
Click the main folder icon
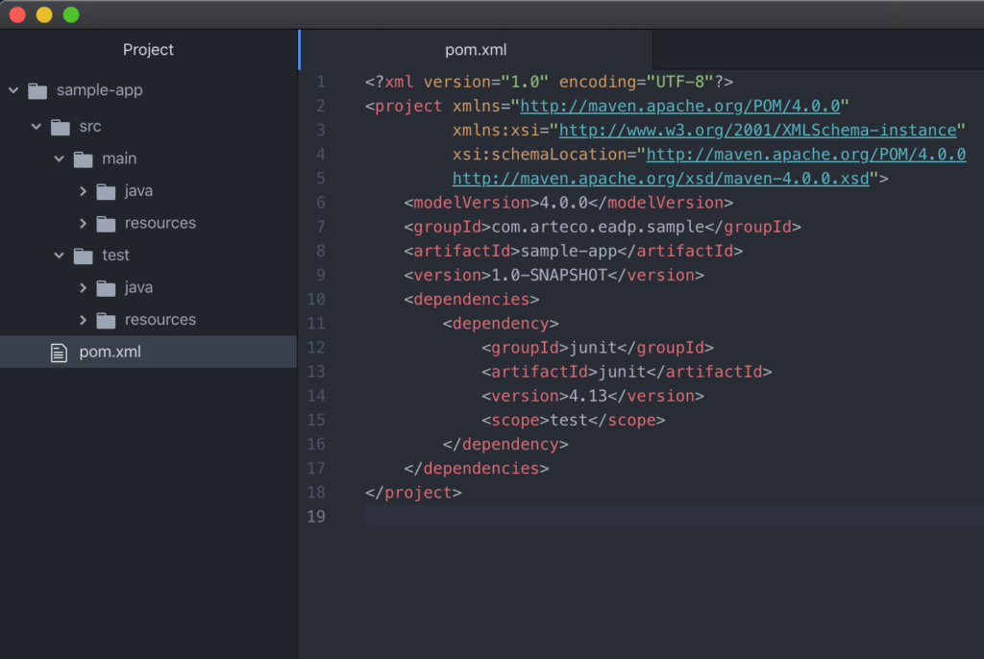coord(84,159)
